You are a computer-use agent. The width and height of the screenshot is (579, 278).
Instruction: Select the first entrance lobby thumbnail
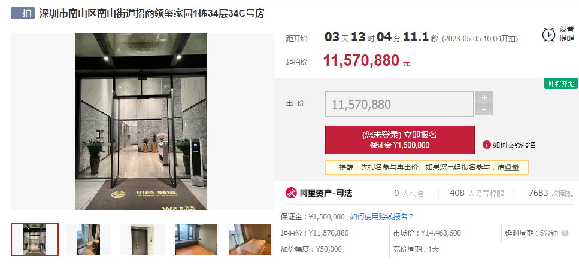35,240
